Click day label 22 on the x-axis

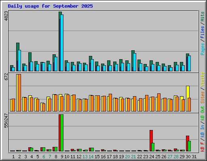pyautogui.click(x=139, y=157)
